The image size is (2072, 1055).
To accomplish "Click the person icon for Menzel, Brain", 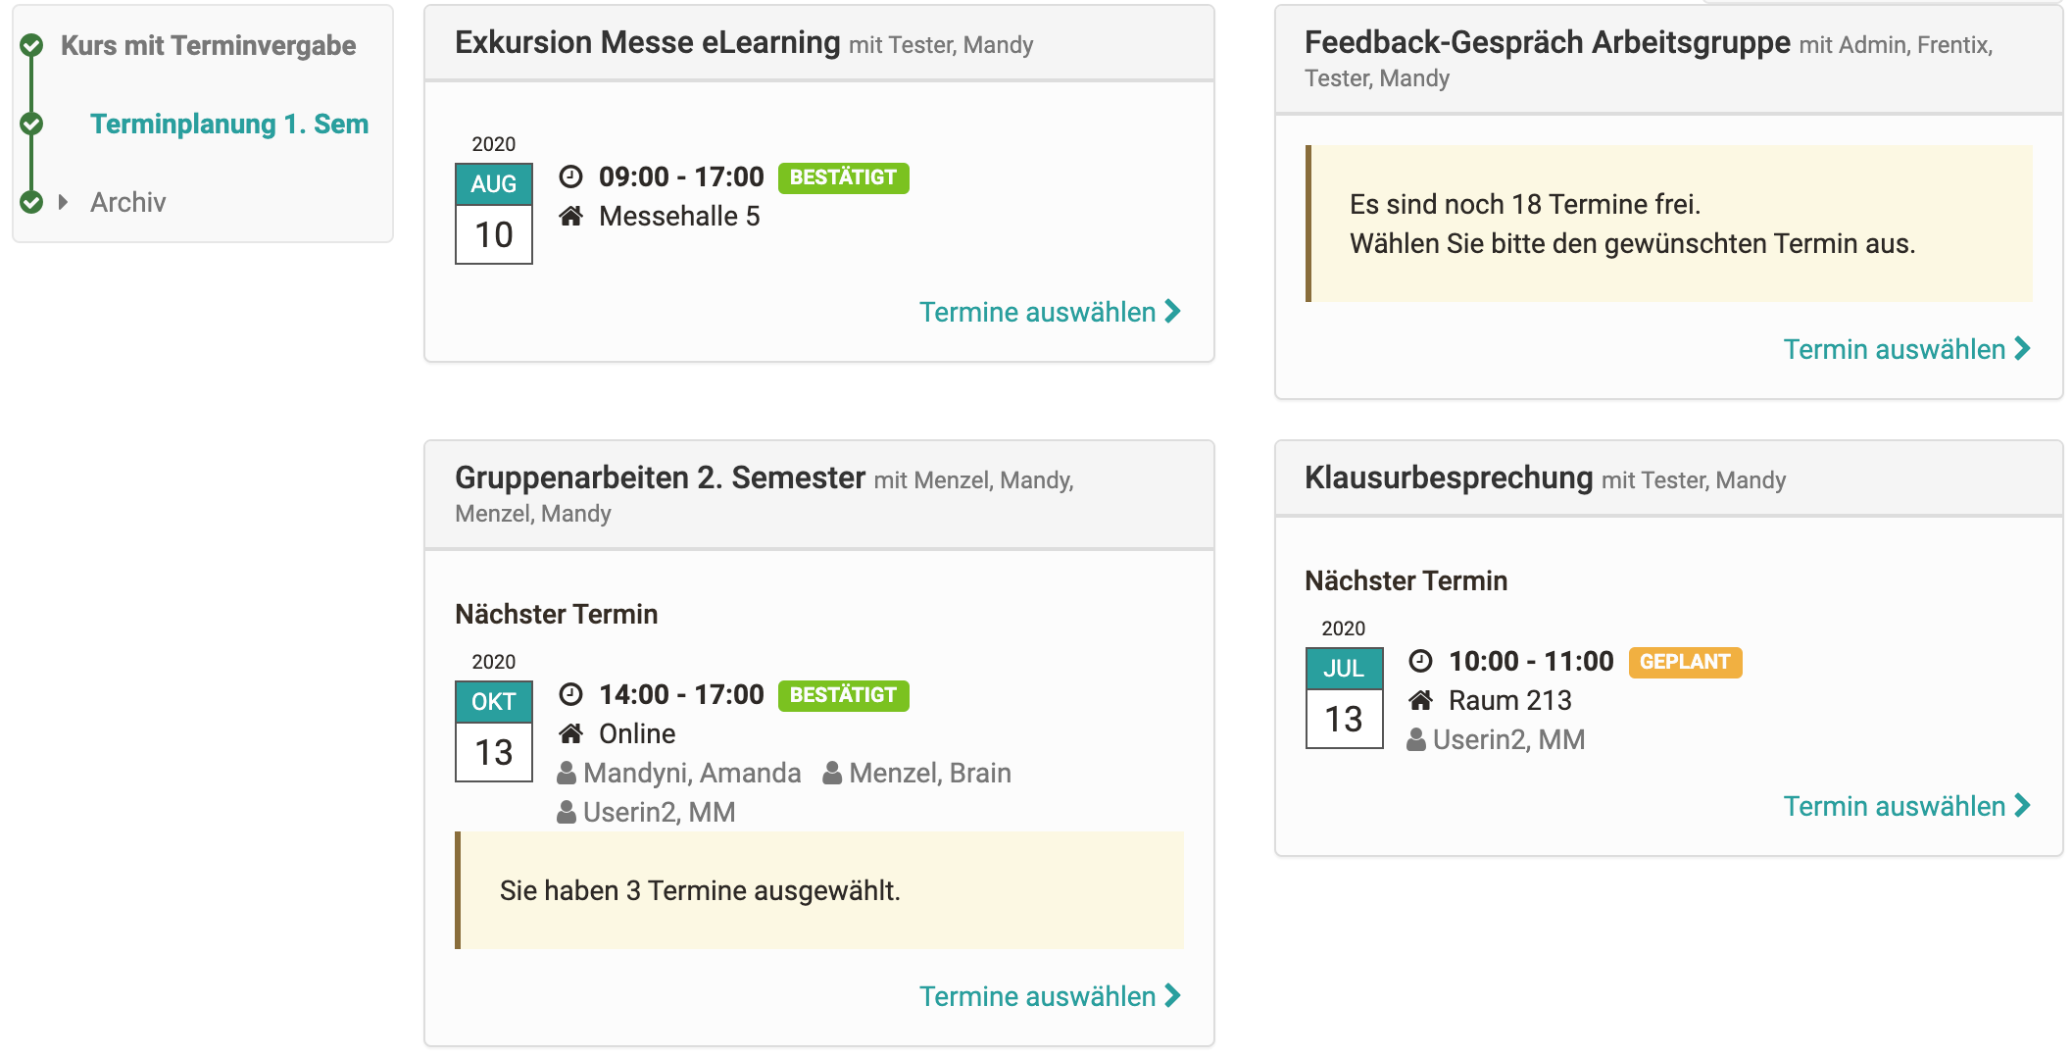I will (832, 774).
